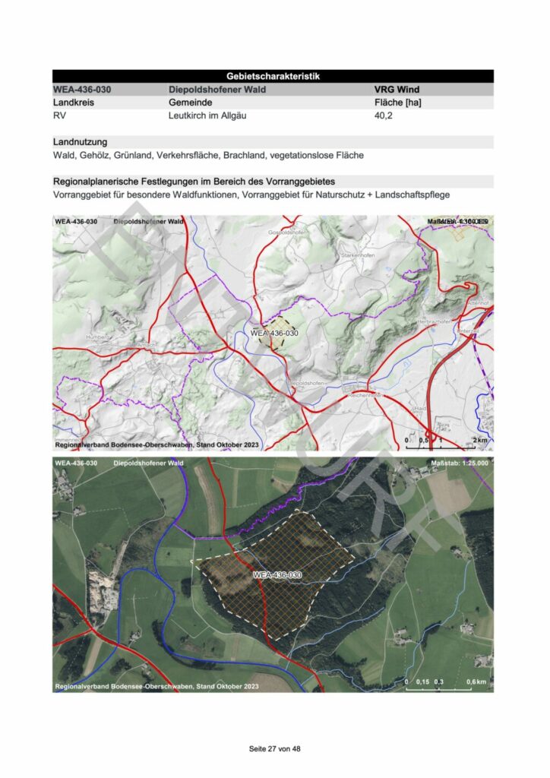Click the Leutkirch im Allgäu cell
The image size is (550, 778).
point(207,116)
